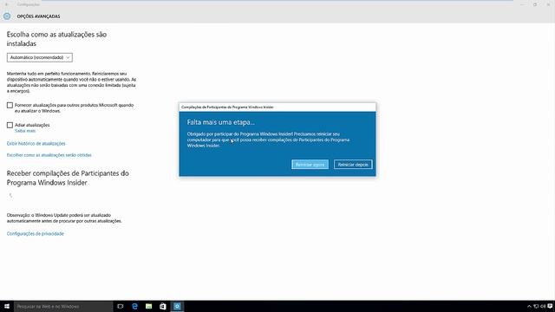Select the active Settings taskbar icon
Image resolution: width=555 pixels, height=312 pixels.
[177, 306]
